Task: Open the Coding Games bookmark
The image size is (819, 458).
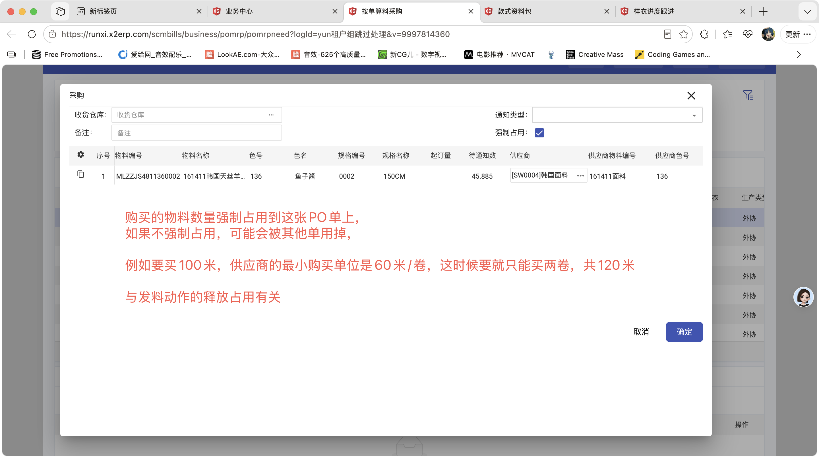Action: click(x=672, y=55)
